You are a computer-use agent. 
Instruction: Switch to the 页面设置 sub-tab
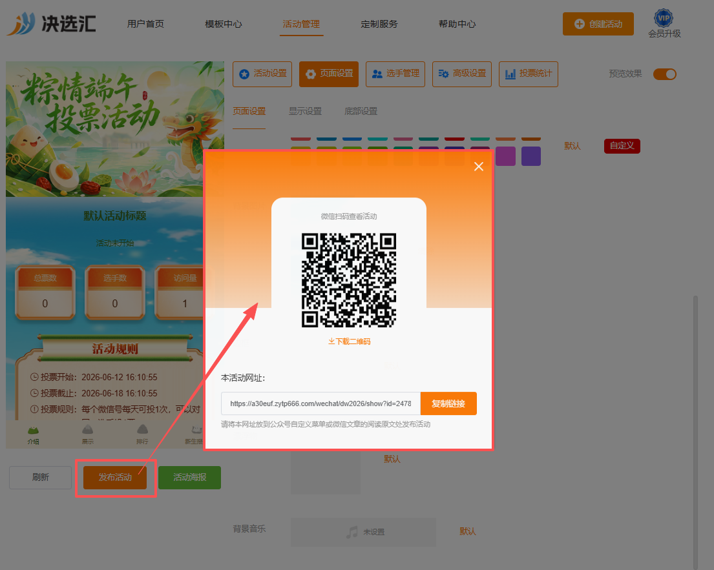click(x=249, y=111)
